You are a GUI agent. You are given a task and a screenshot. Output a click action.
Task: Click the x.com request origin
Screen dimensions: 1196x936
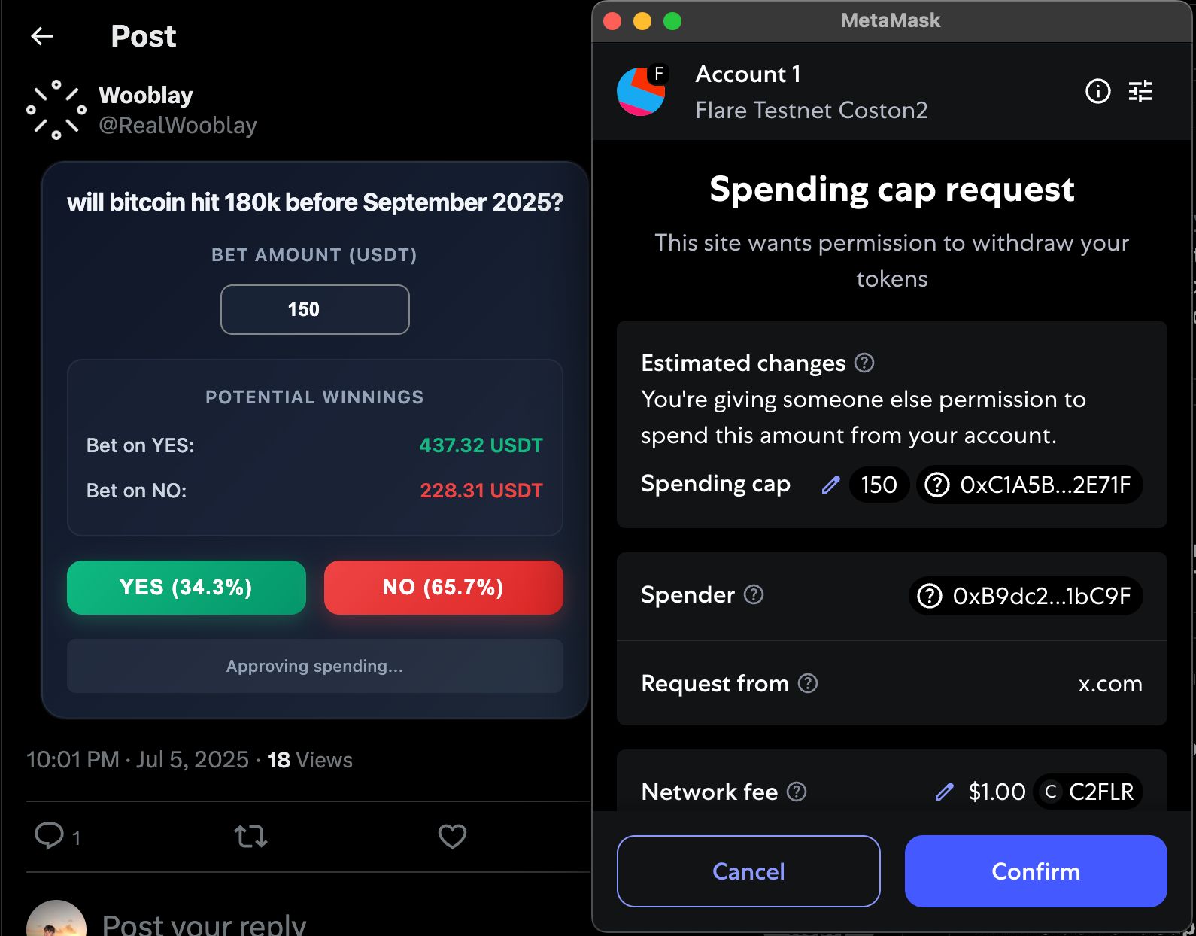coord(1110,684)
